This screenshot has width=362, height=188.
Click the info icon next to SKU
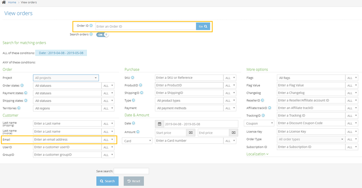click(133, 78)
